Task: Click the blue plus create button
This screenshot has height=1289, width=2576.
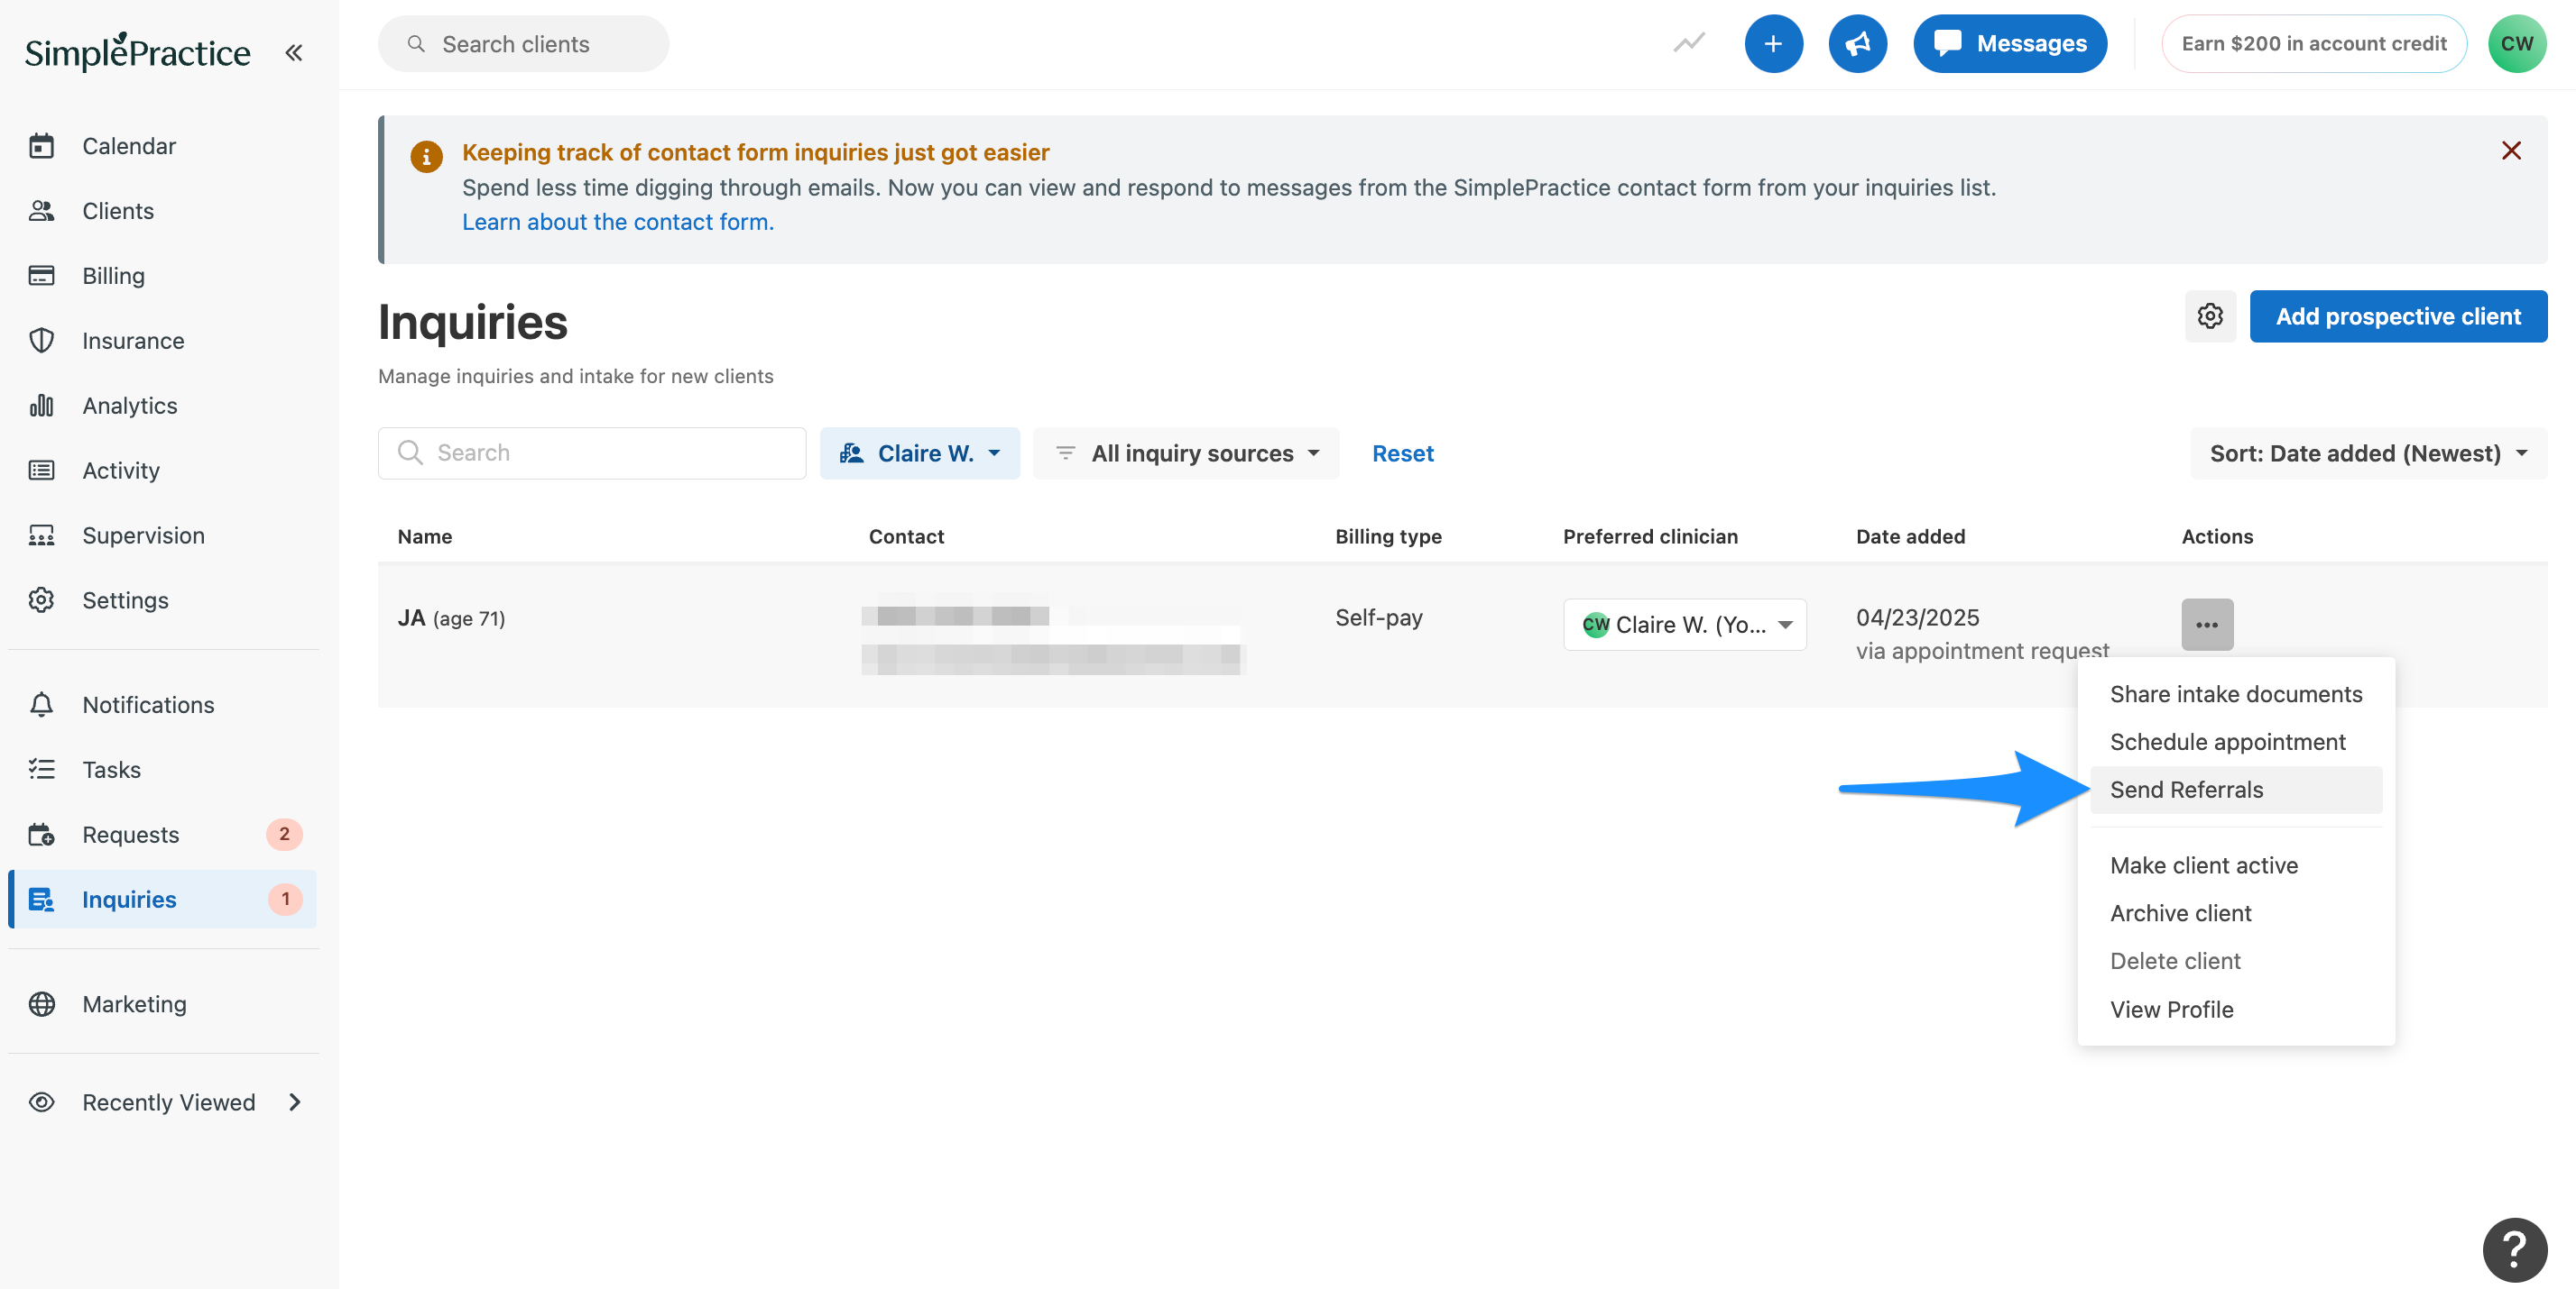Action: coord(1773,44)
